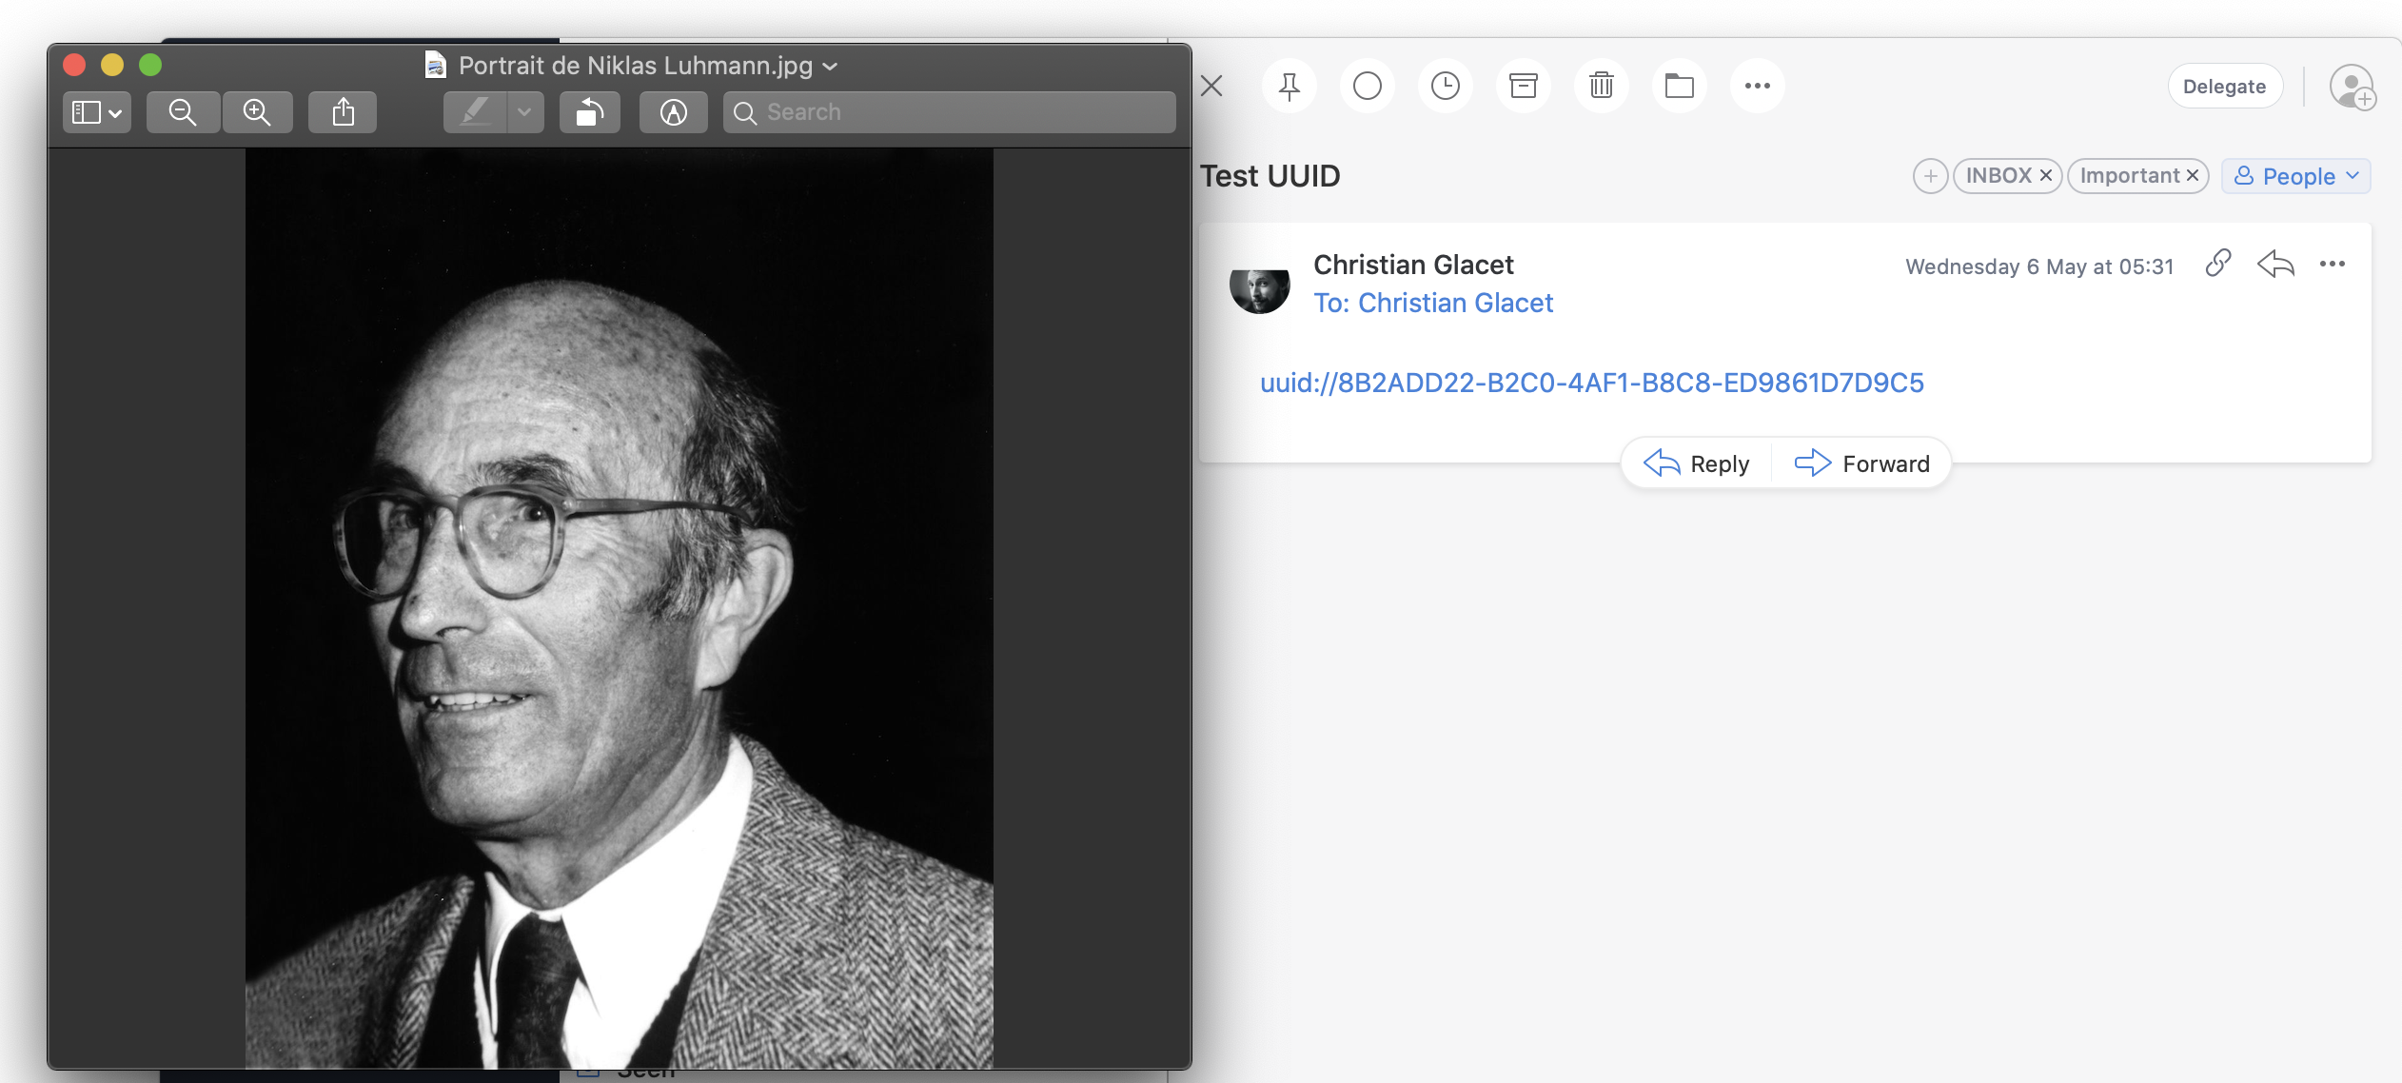The image size is (2402, 1083).
Task: Archive the email
Action: click(x=1523, y=87)
